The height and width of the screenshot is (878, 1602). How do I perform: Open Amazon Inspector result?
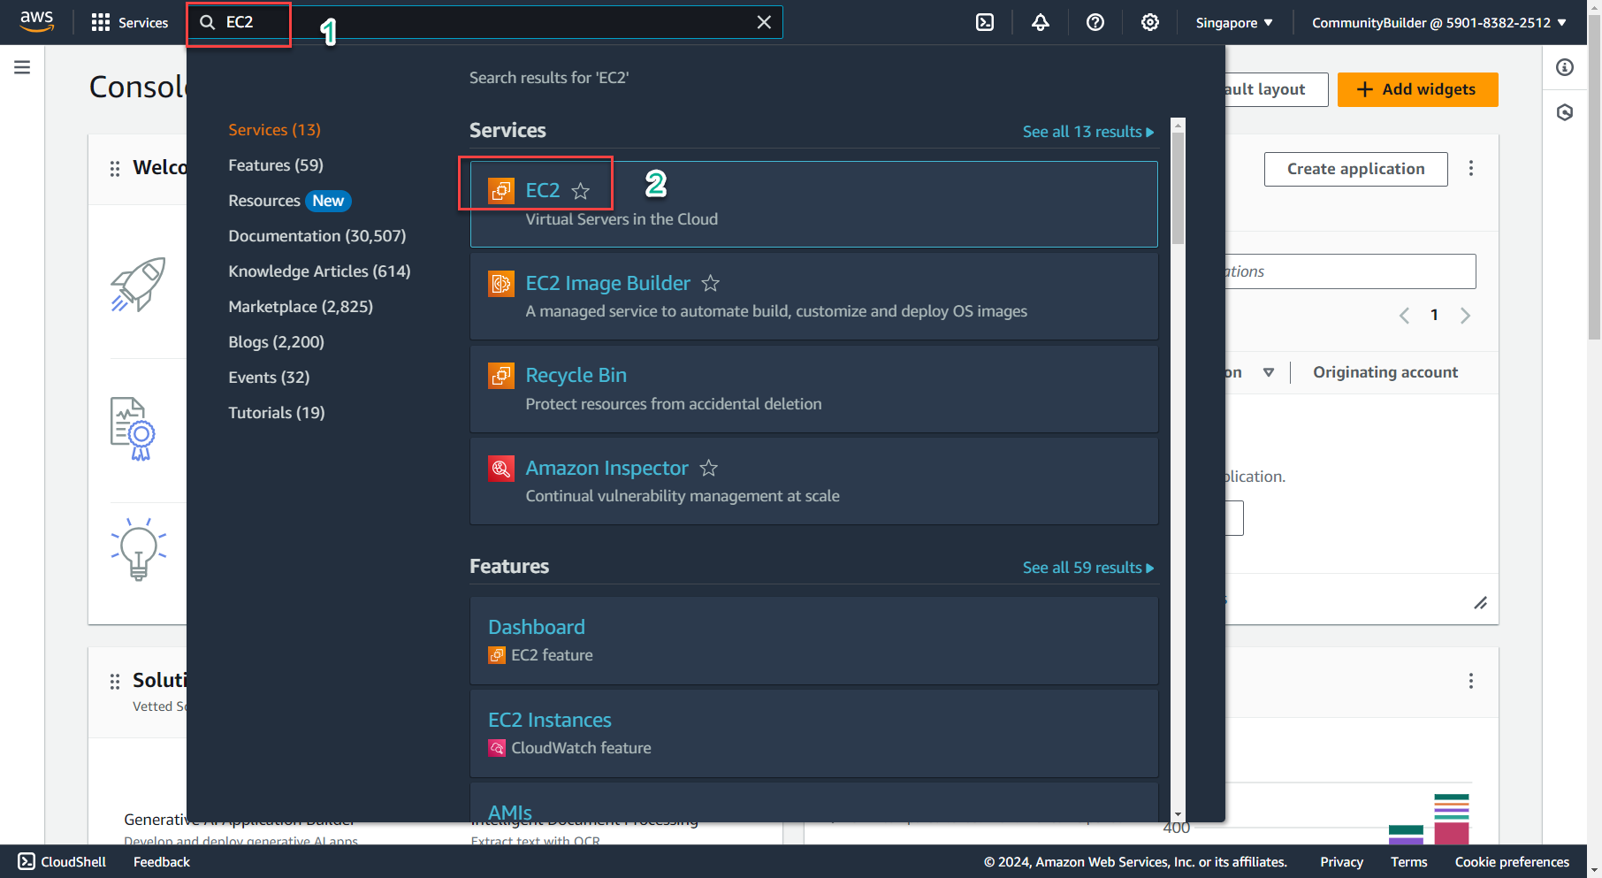coord(606,468)
